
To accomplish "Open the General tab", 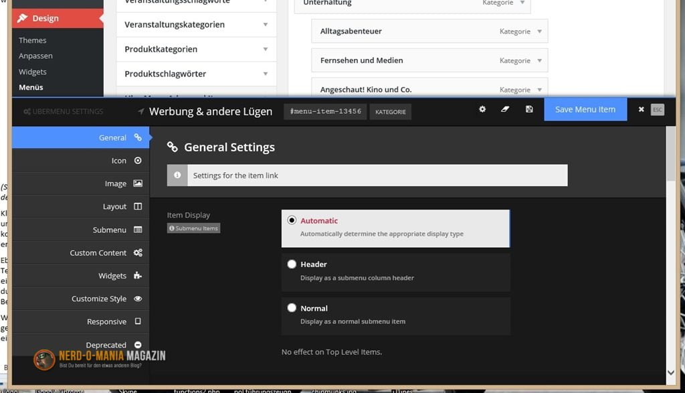I will [81, 138].
